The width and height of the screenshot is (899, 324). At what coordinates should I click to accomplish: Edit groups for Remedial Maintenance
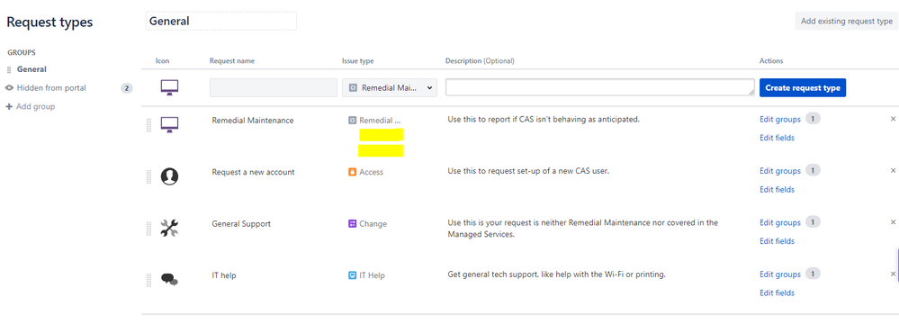(779, 120)
